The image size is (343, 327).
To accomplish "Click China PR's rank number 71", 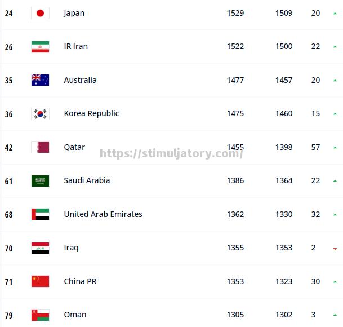I will 8,281.
